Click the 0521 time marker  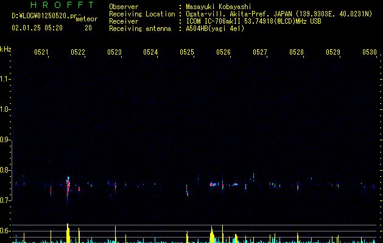41,52
